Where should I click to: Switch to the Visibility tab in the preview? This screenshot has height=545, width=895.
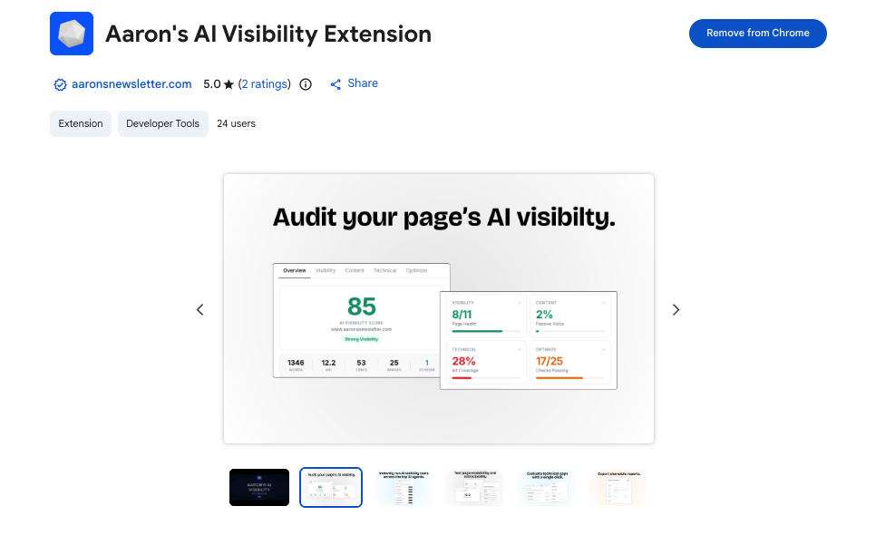(325, 270)
